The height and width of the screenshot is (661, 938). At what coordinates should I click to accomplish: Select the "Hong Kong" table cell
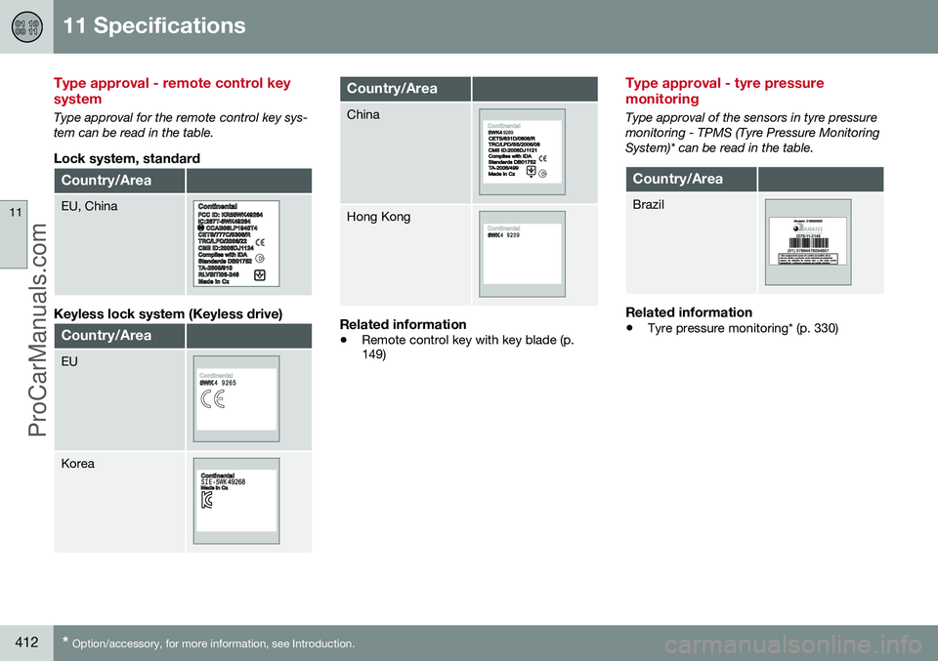click(x=405, y=255)
